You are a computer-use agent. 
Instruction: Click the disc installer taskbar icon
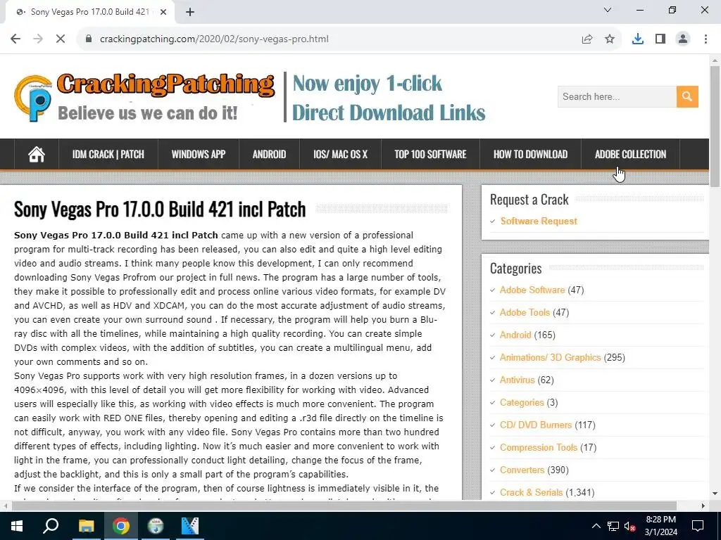coord(156,526)
